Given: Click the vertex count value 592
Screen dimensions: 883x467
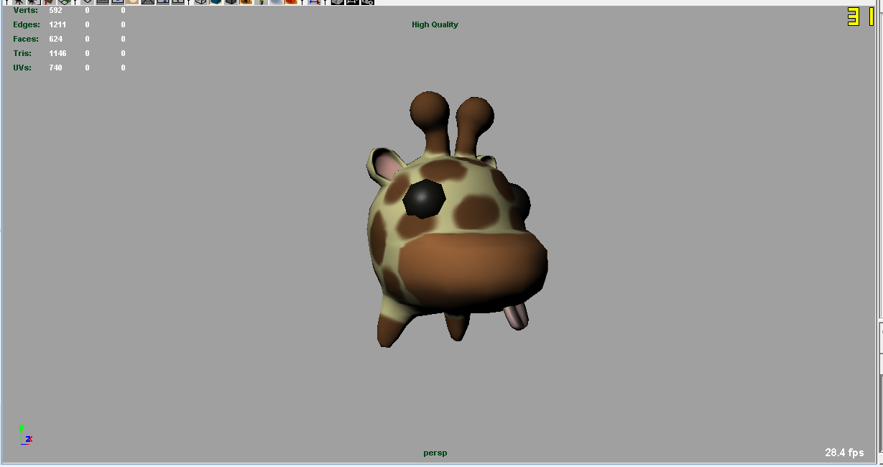Looking at the screenshot, I should pos(55,11).
